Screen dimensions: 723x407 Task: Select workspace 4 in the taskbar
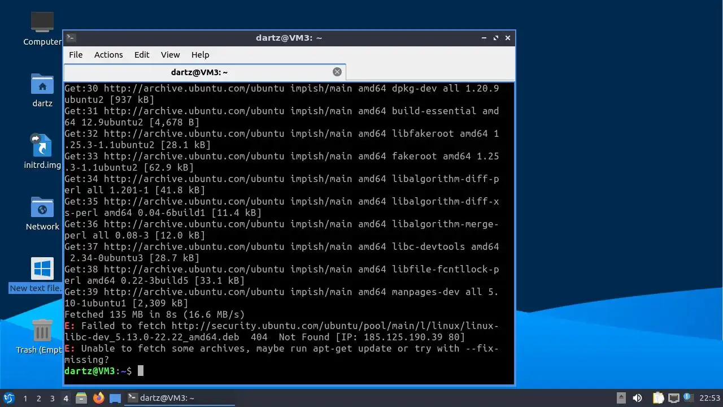click(x=66, y=398)
